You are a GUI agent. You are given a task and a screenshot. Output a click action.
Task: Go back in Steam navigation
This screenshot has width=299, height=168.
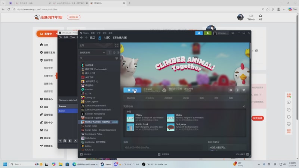pyautogui.click(x=81, y=38)
